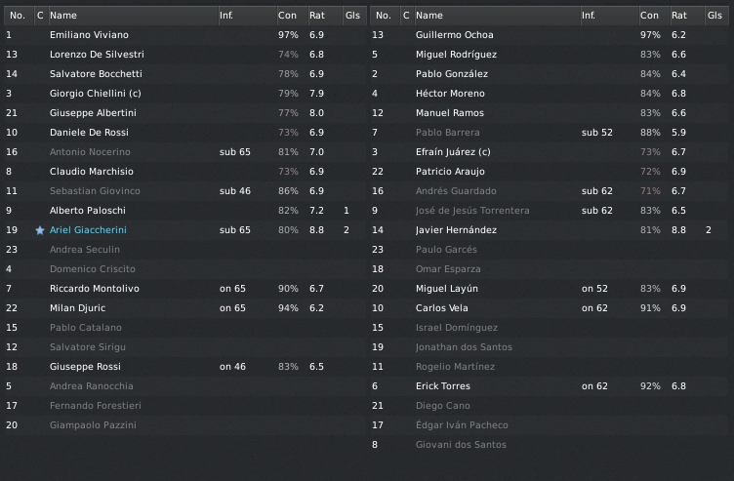Sort left table by Gls column
This screenshot has width=734, height=481.
(350, 16)
